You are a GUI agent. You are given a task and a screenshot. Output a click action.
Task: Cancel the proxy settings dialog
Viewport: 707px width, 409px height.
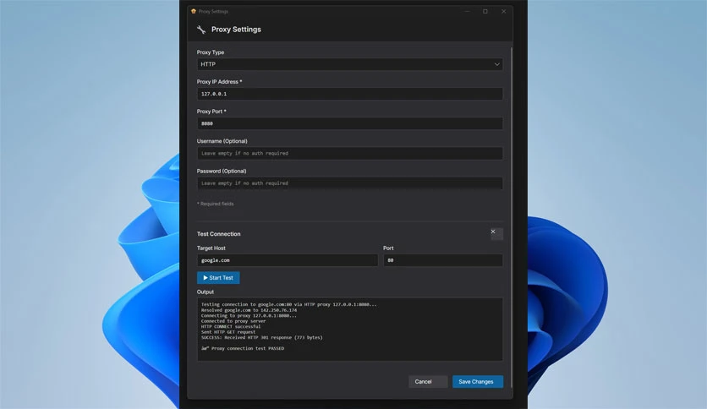(428, 381)
